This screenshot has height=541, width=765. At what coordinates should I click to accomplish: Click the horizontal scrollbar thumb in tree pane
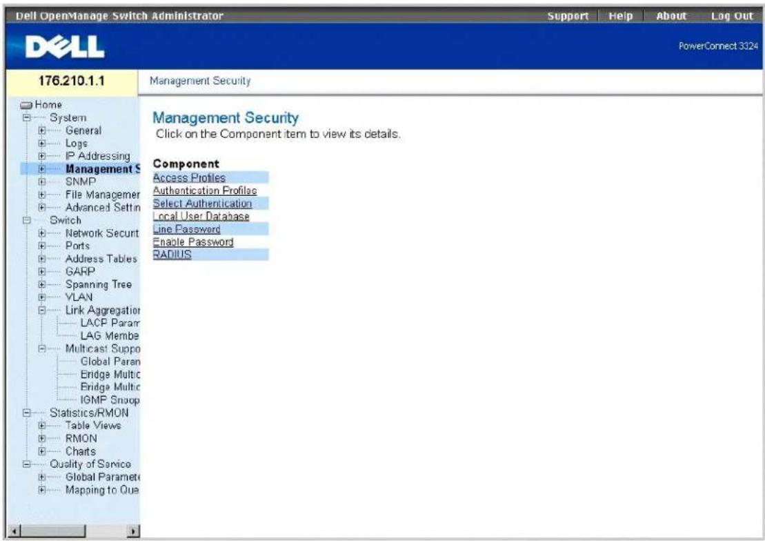(53, 531)
